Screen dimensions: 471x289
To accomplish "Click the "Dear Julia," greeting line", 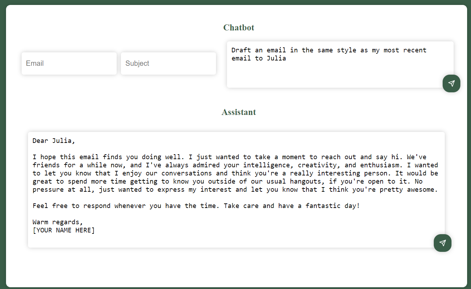I will point(54,141).
